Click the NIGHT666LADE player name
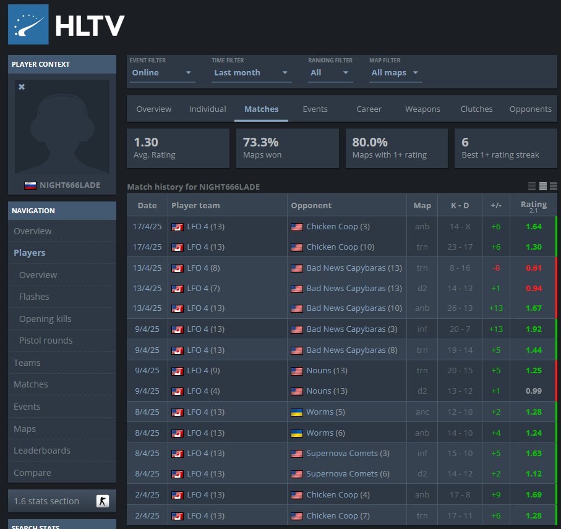561x529 pixels. point(70,185)
